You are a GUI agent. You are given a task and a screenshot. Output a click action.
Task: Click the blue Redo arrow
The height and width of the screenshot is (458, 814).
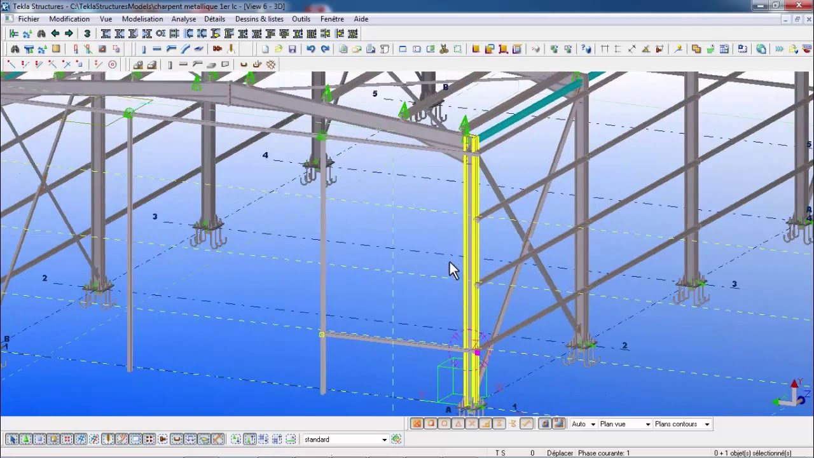tap(325, 49)
